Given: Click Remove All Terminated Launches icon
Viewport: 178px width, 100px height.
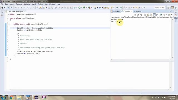Looking at the screenshot, I should point(141,15).
